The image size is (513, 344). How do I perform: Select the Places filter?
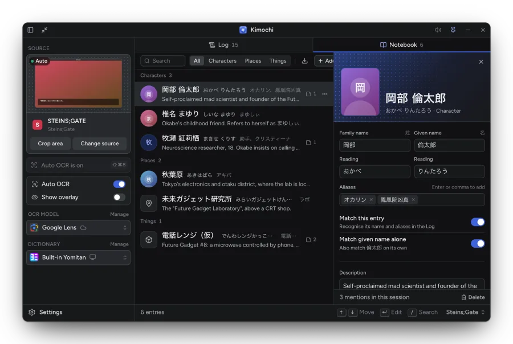pos(253,61)
